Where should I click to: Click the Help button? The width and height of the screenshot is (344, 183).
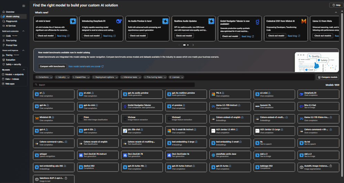[x=336, y=5]
